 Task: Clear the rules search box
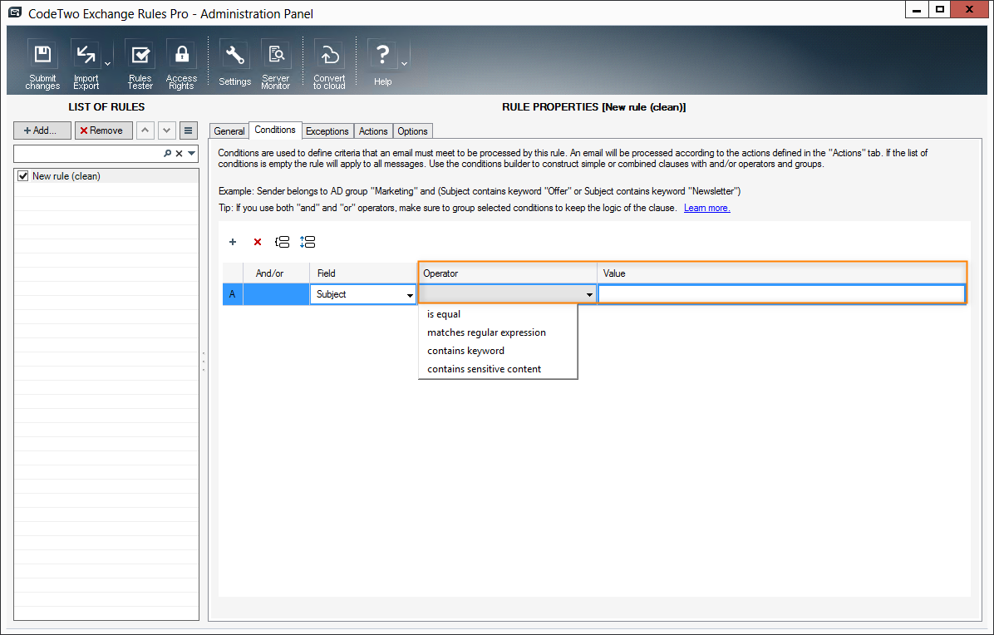(180, 154)
